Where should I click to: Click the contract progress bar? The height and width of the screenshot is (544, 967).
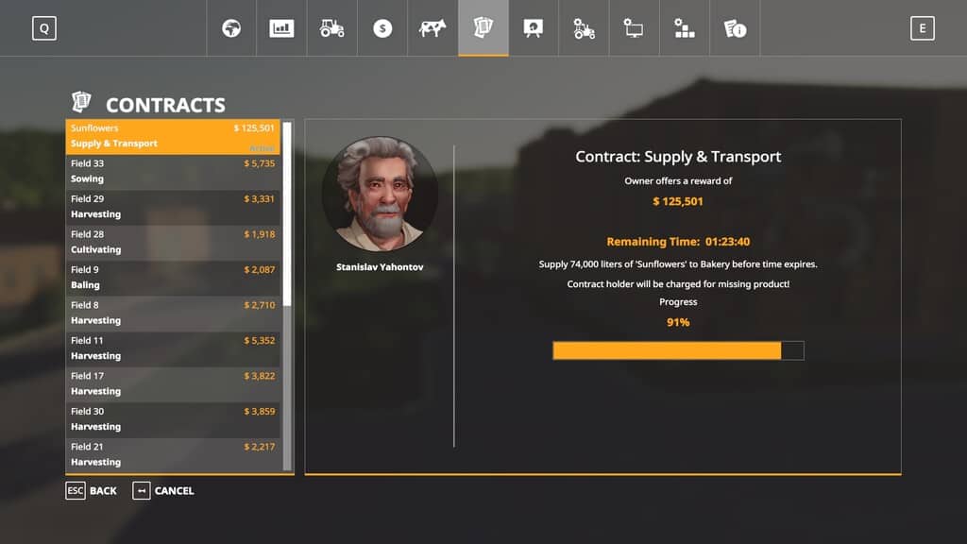click(677, 350)
